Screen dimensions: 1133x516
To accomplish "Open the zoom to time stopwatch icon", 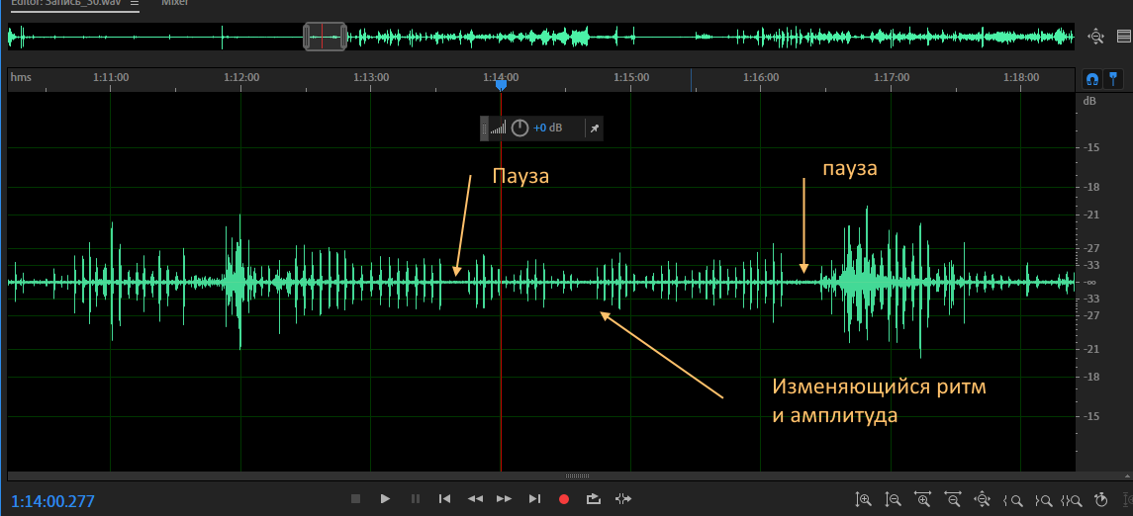I will click(1100, 498).
